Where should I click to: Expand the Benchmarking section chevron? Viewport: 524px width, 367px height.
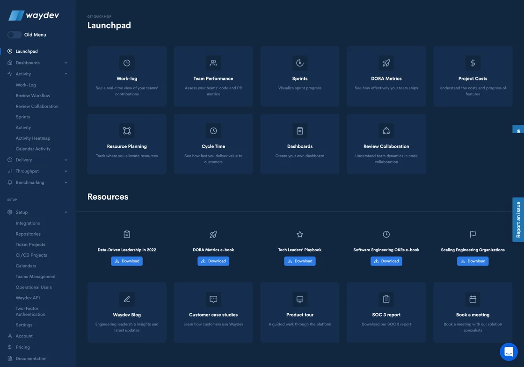point(66,182)
